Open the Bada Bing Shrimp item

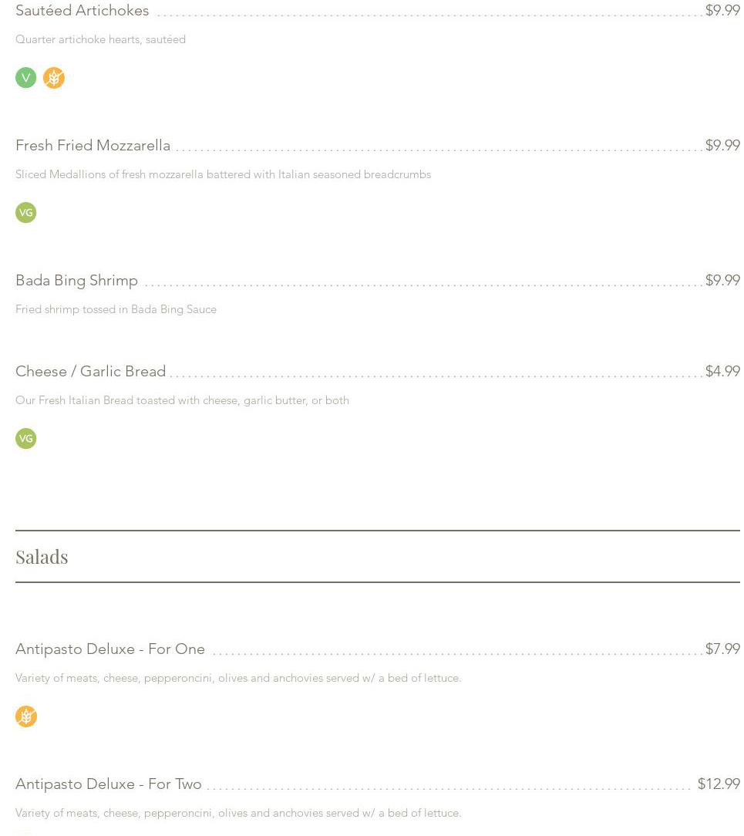click(76, 281)
